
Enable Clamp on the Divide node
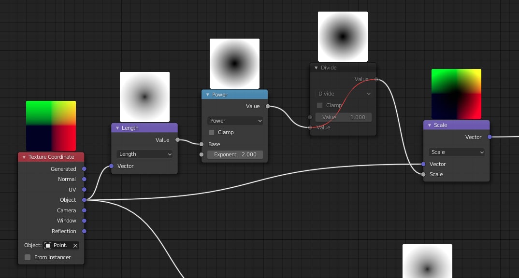(x=319, y=105)
